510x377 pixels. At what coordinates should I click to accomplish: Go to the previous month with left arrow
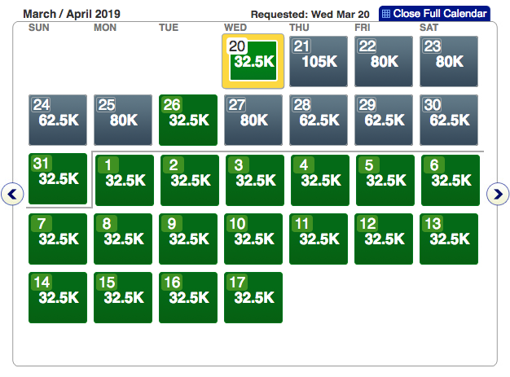point(11,194)
